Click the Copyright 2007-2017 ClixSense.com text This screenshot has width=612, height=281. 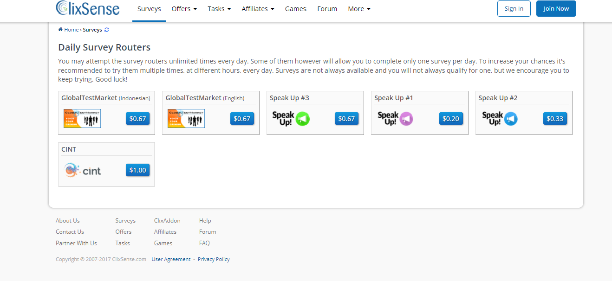point(101,259)
